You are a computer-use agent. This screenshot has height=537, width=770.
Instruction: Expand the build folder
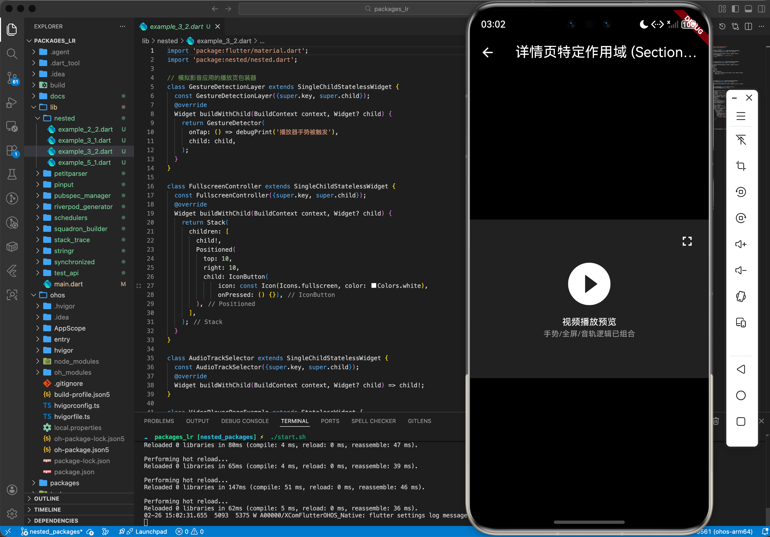pyautogui.click(x=79, y=85)
